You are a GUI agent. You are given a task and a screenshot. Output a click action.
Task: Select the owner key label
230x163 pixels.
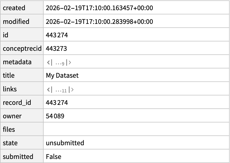click(12, 116)
